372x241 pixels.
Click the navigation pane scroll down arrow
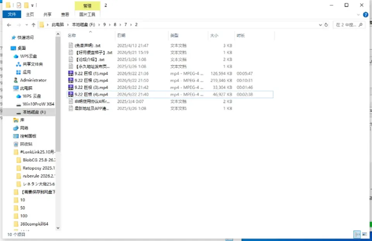(x=58, y=228)
